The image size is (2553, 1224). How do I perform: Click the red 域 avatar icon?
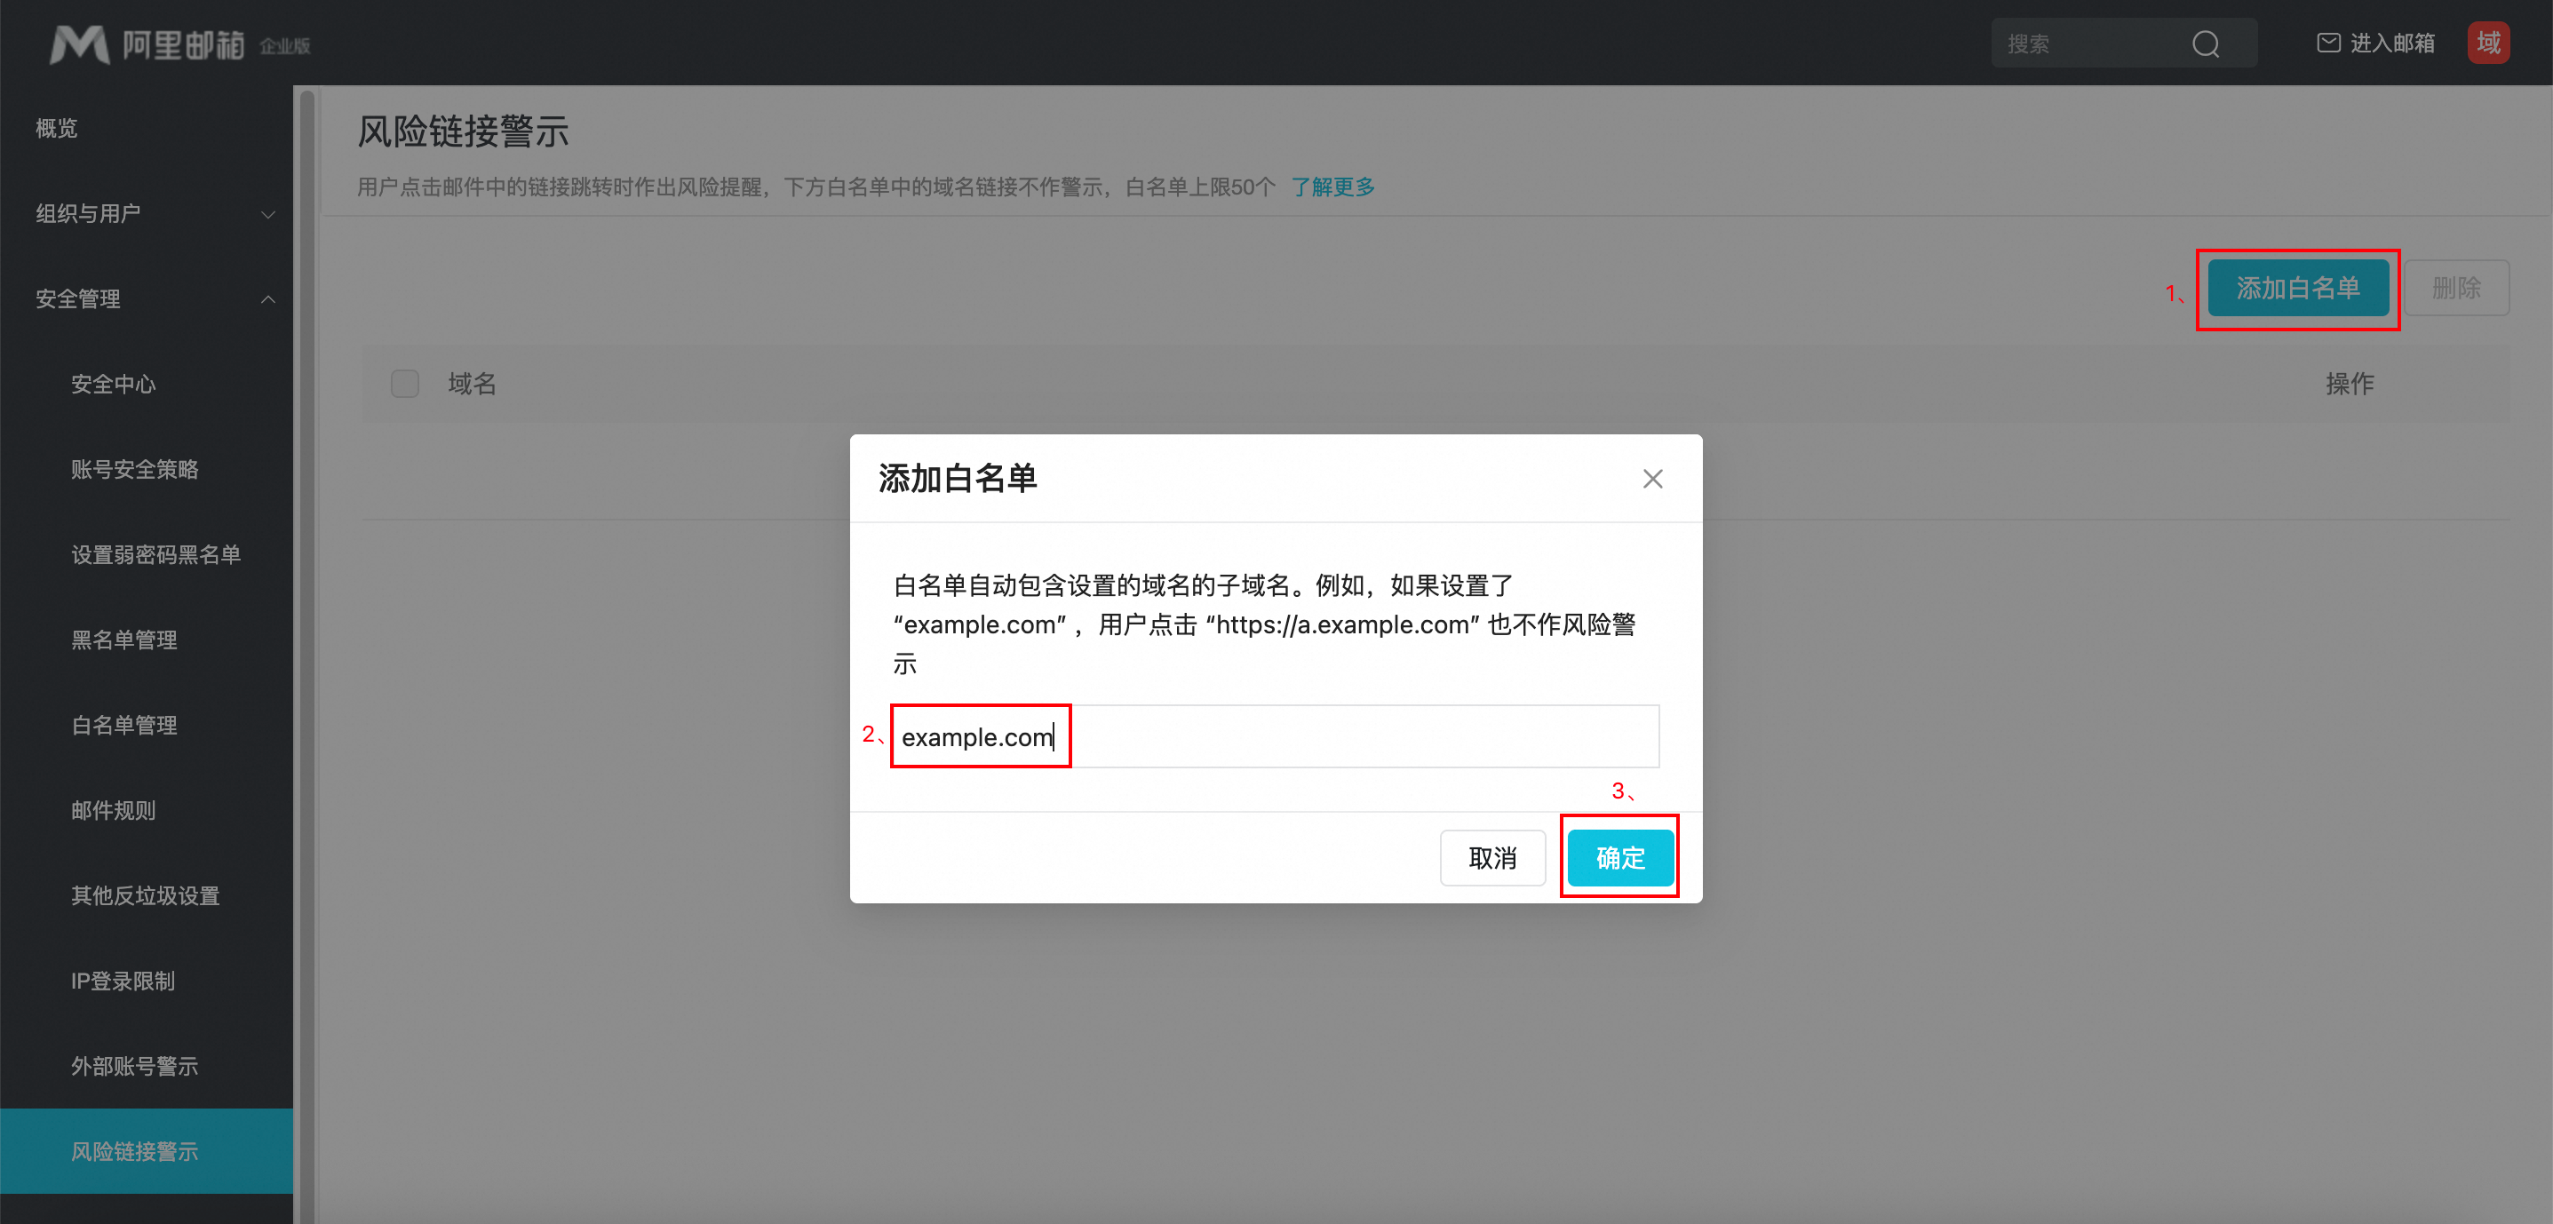point(2487,43)
